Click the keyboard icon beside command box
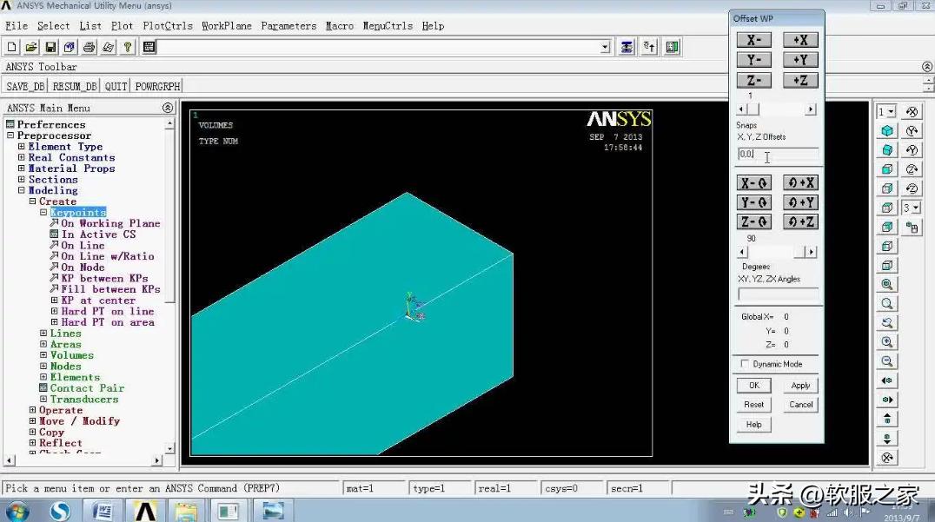The width and height of the screenshot is (935, 522). [x=149, y=47]
